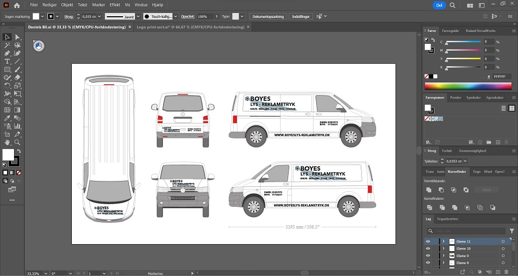This screenshot has width=518, height=276.
Task: Choose the Lasso tool
Action: tap(17, 45)
